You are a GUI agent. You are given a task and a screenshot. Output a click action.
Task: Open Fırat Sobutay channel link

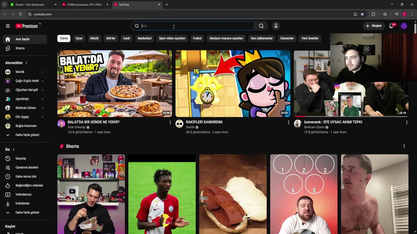[77, 127]
